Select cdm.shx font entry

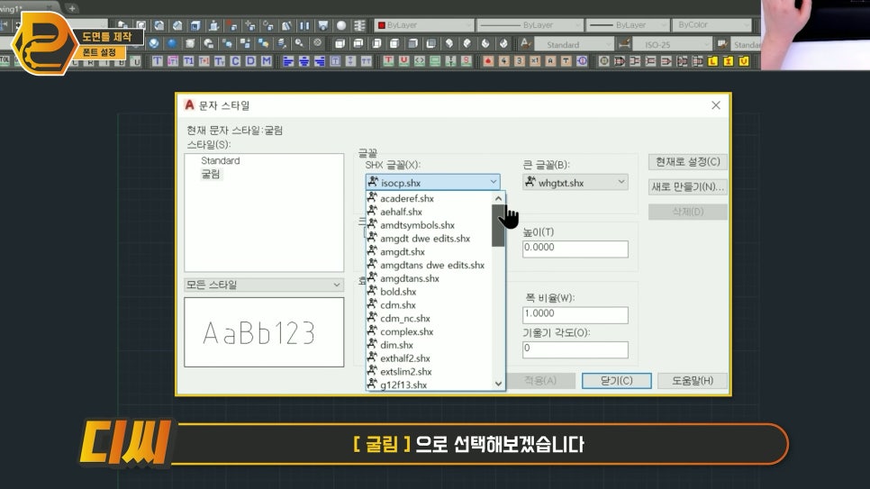click(429, 304)
